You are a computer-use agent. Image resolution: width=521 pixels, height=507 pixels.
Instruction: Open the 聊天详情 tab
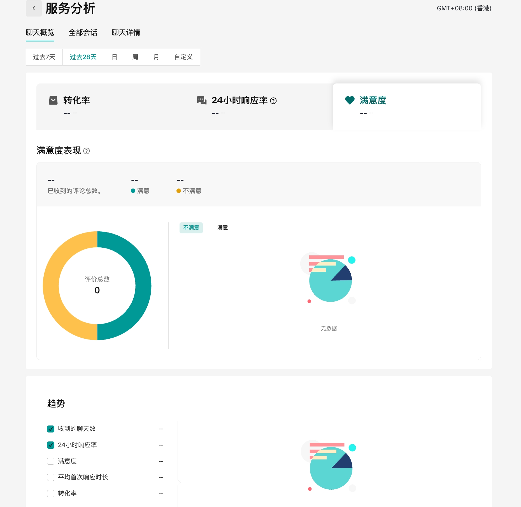126,33
